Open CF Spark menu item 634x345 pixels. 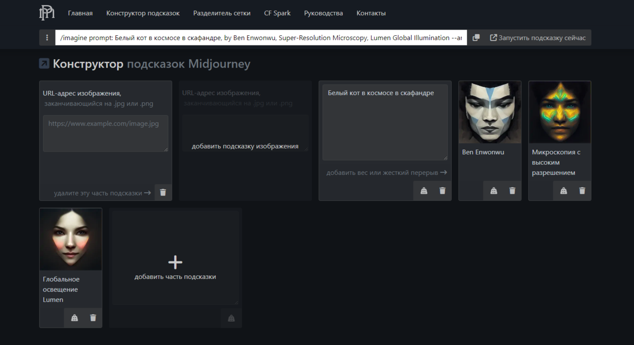(277, 13)
